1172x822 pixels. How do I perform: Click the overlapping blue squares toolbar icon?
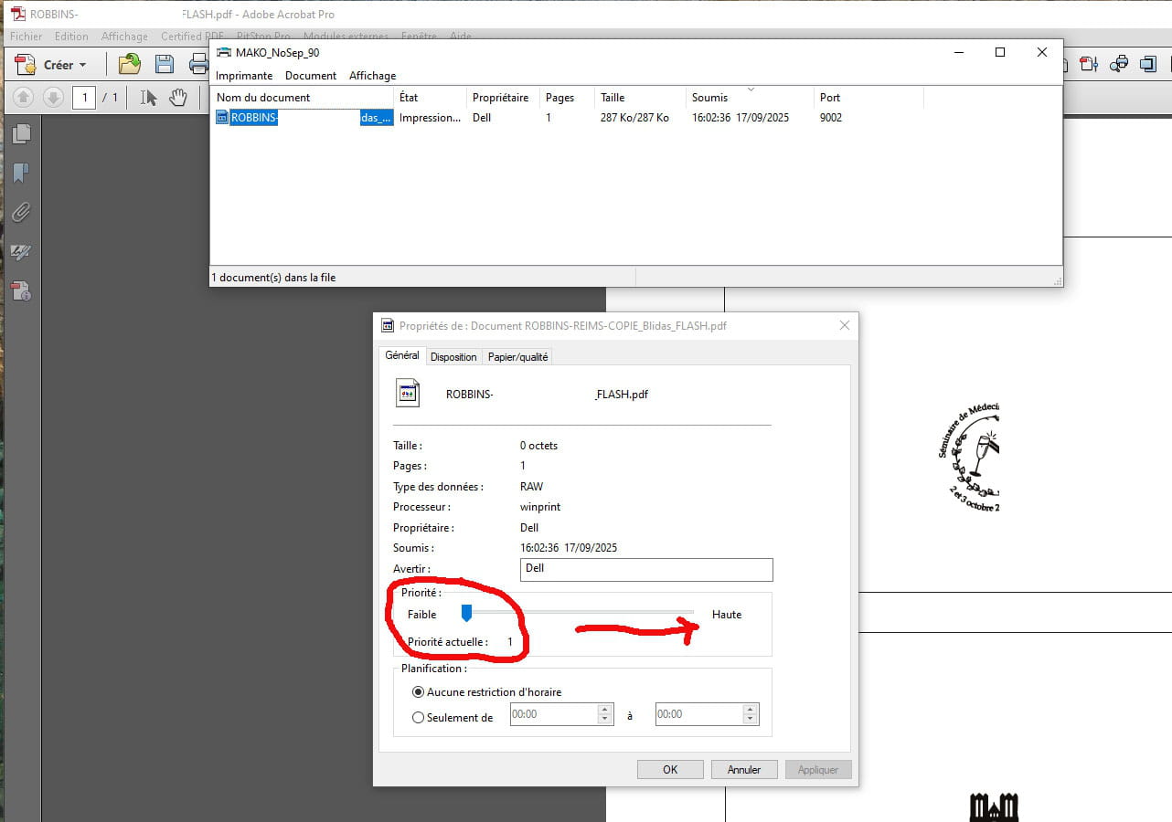click(1149, 64)
